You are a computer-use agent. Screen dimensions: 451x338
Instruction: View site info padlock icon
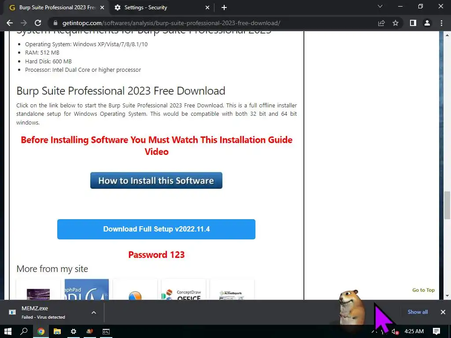coord(55,23)
